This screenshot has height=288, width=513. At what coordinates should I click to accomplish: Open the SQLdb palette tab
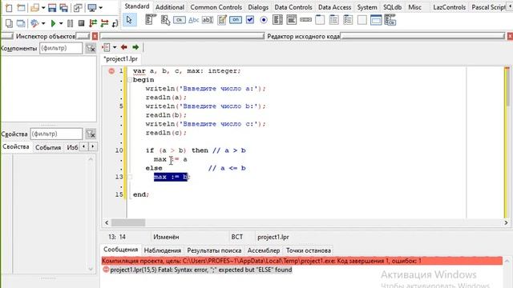click(x=392, y=7)
